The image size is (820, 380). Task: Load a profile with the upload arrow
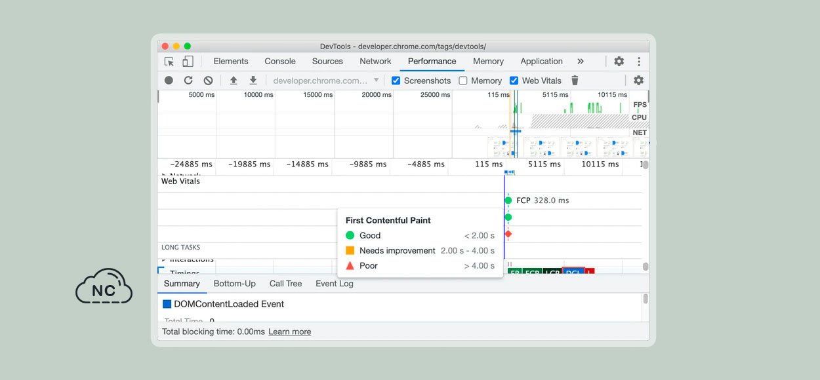(234, 81)
